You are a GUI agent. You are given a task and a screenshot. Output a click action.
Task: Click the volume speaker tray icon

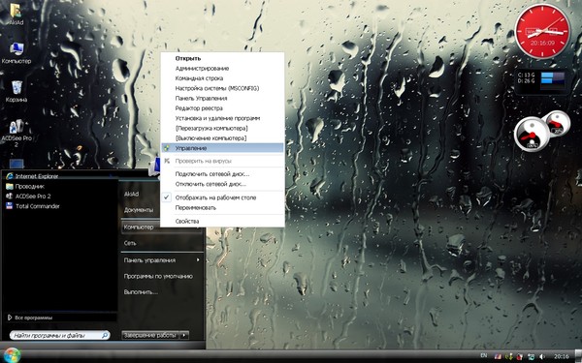pos(541,356)
